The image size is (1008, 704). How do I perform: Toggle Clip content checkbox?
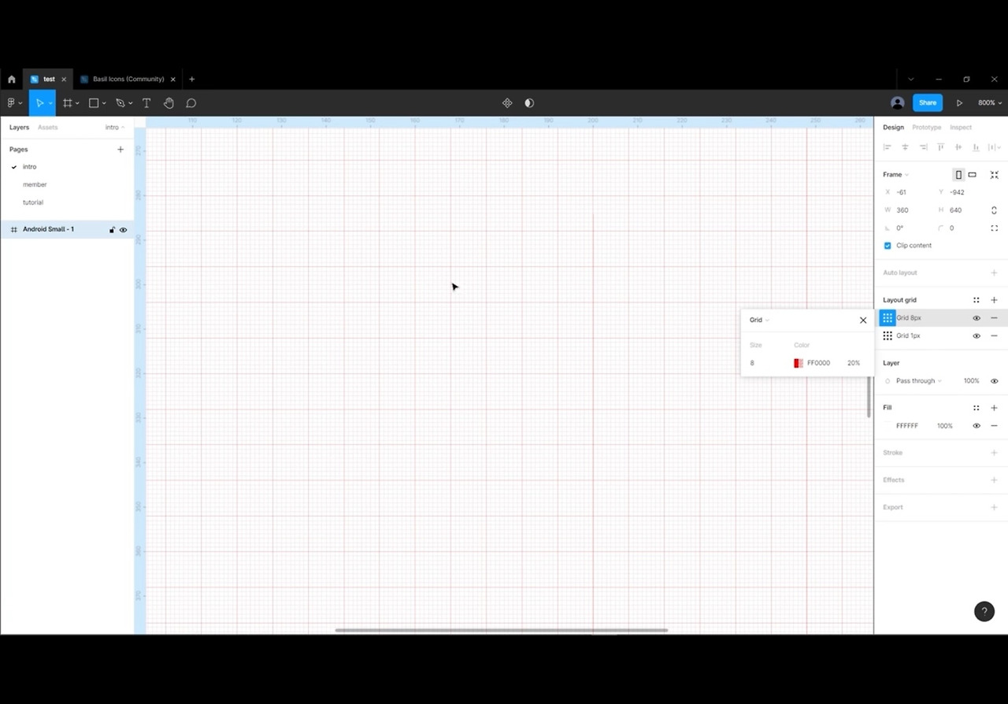(888, 246)
